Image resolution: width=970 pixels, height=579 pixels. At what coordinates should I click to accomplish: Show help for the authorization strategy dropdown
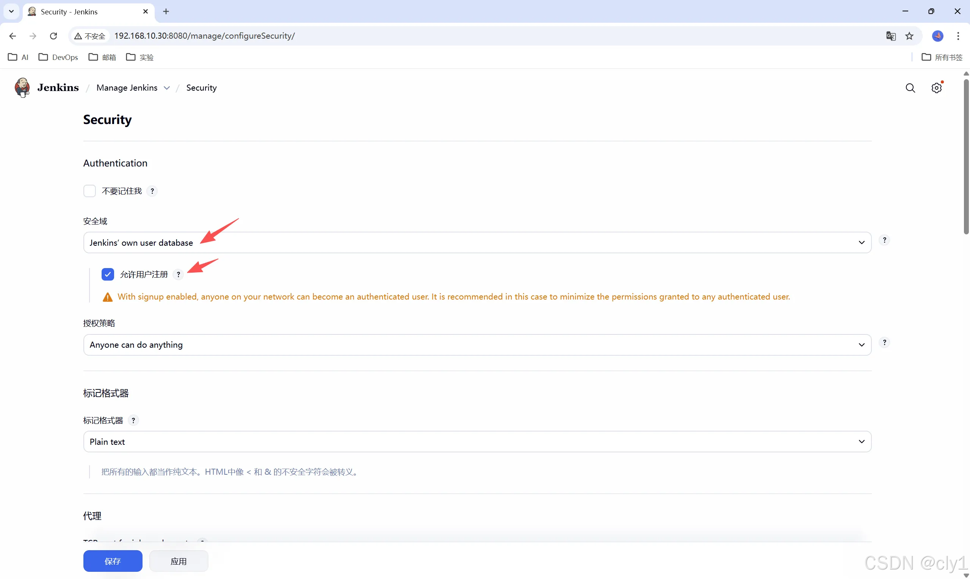(x=884, y=342)
